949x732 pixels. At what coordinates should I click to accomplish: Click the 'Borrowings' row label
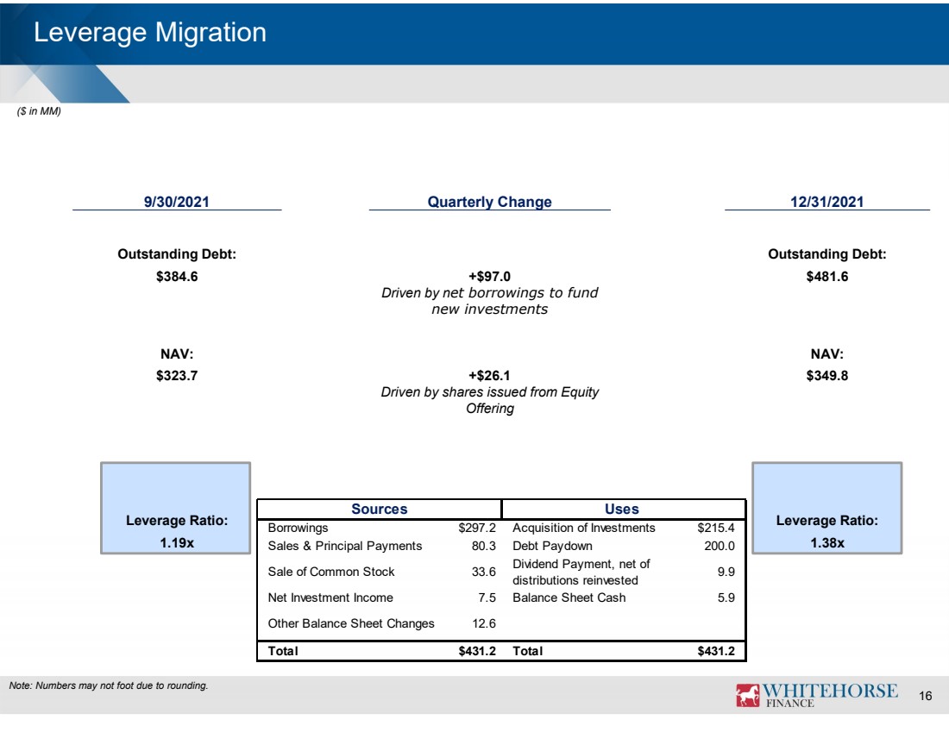pyautogui.click(x=298, y=529)
